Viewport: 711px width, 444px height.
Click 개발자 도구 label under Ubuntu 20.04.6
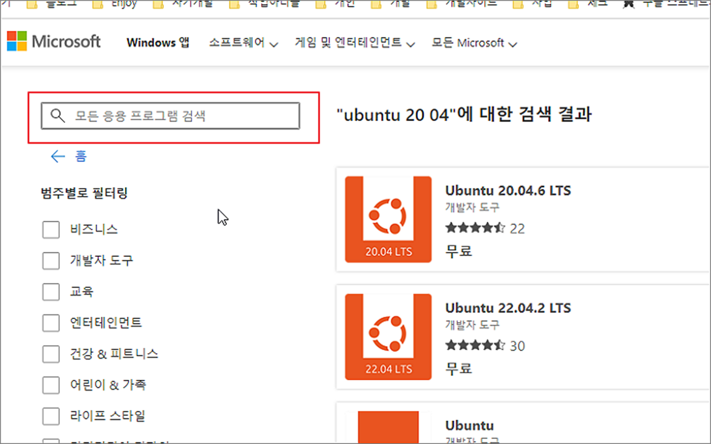(473, 207)
